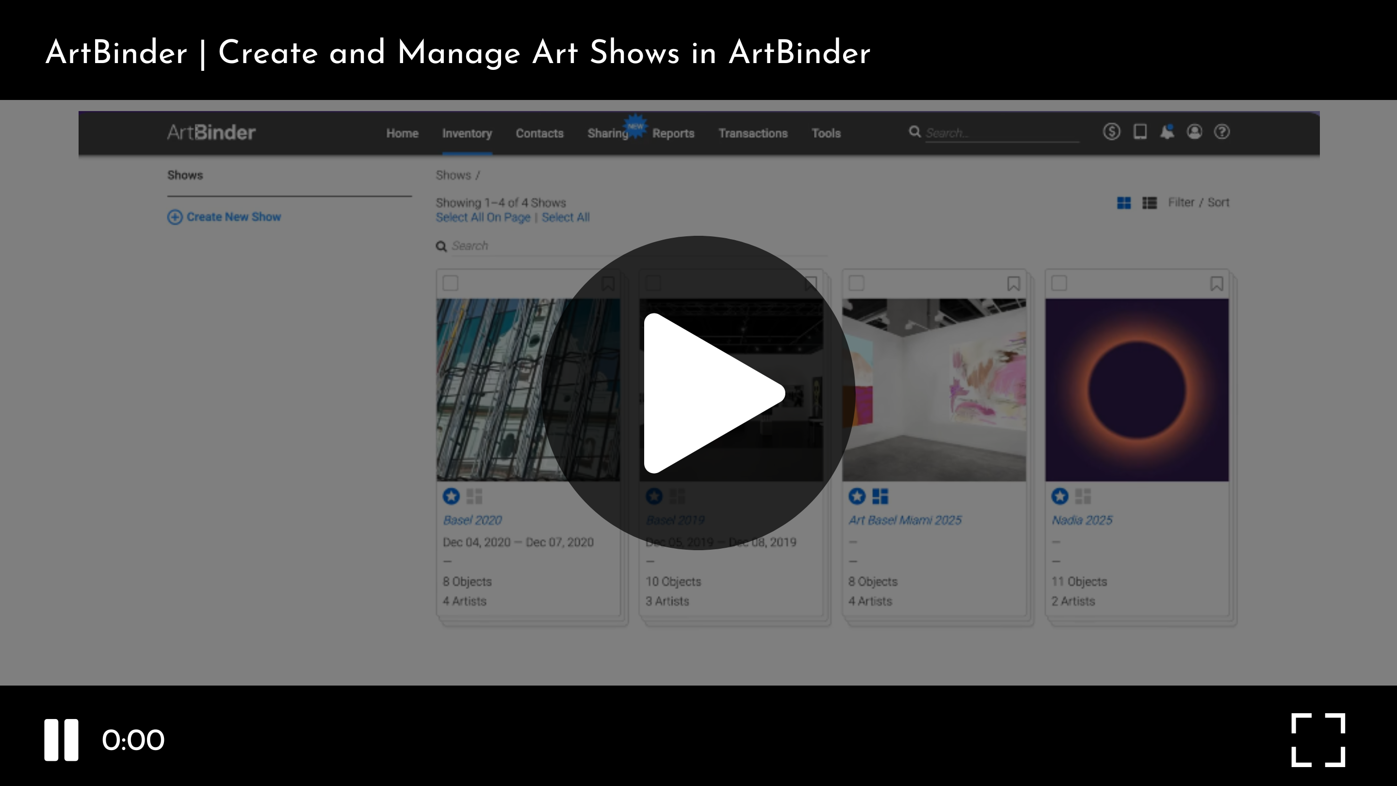
Task: Switch to grid view icon
Action: coord(1124,202)
